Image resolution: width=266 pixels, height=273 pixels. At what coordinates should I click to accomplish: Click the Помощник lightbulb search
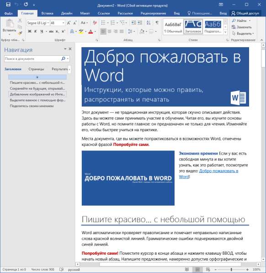click(200, 13)
